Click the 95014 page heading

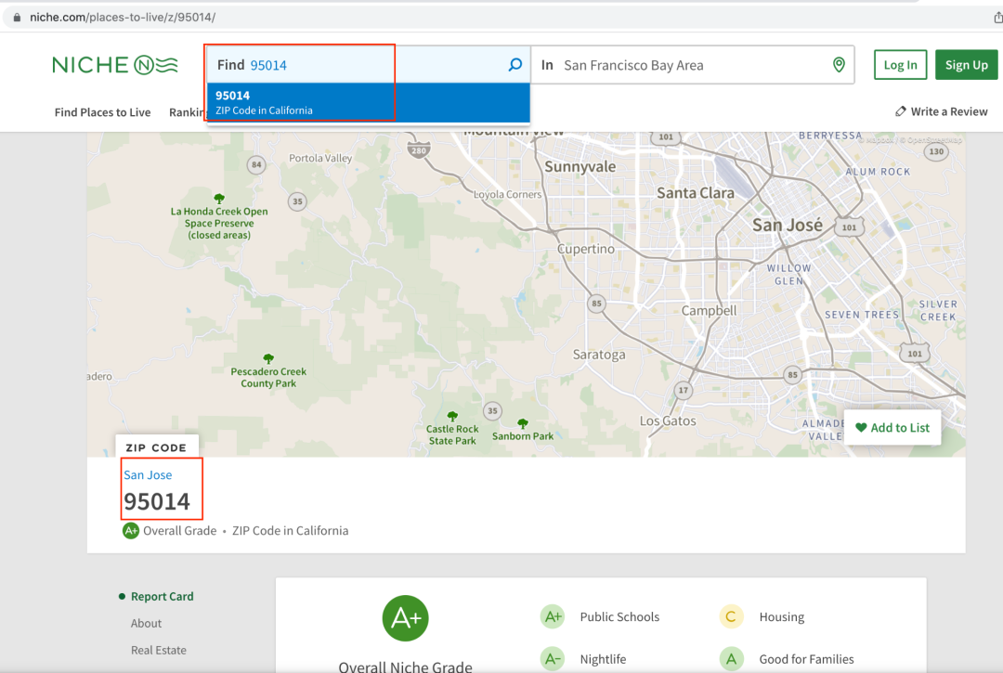click(157, 501)
